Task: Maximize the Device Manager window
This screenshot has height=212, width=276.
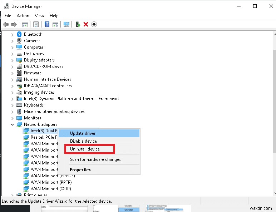Action: (x=255, y=6)
